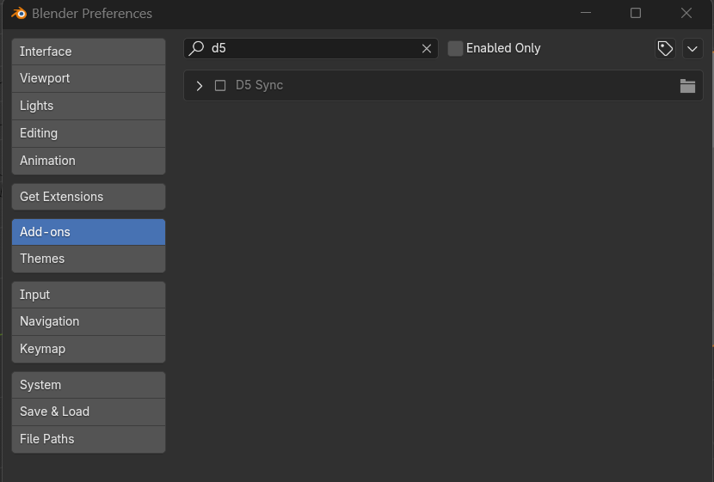Screen dimensions: 714x482
Task: Click the Blender logo icon in title bar
Action: click(x=19, y=13)
